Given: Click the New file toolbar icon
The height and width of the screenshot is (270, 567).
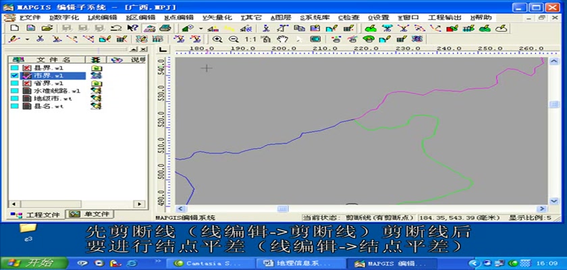Looking at the screenshot, I should (x=13, y=28).
